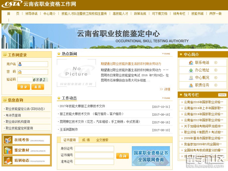Switch to the 成绩 tab
Viewport: 228px width, 171px height.
(x=86, y=140)
